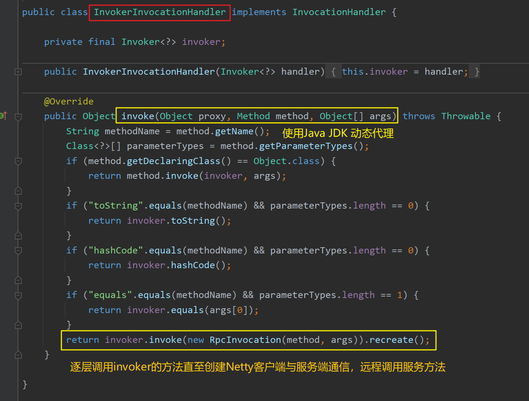Click fold-end marker below return invoker.hashCode line
The image size is (529, 401).
tap(18, 280)
